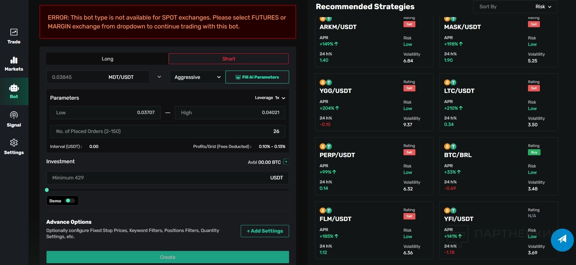Viewport: 576px width, 265px height.
Task: Open the Aggressive strategy dropdown
Action: tap(197, 77)
